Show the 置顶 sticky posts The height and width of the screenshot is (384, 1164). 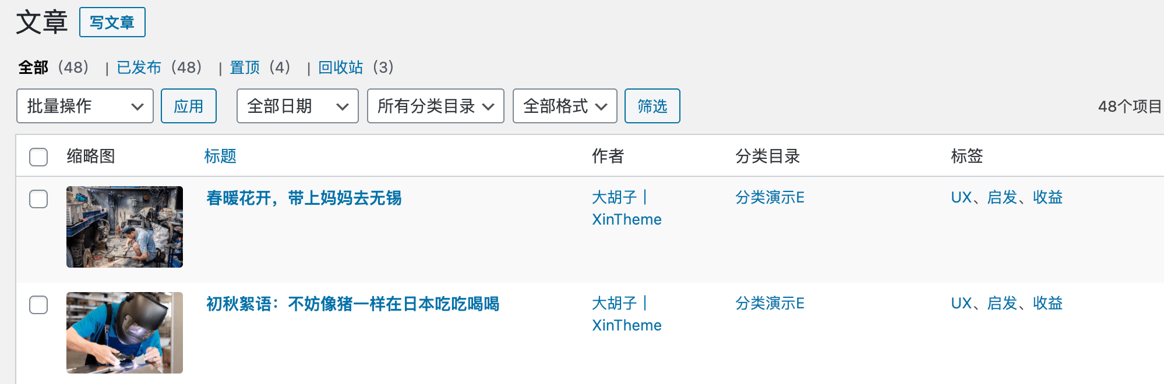point(245,67)
